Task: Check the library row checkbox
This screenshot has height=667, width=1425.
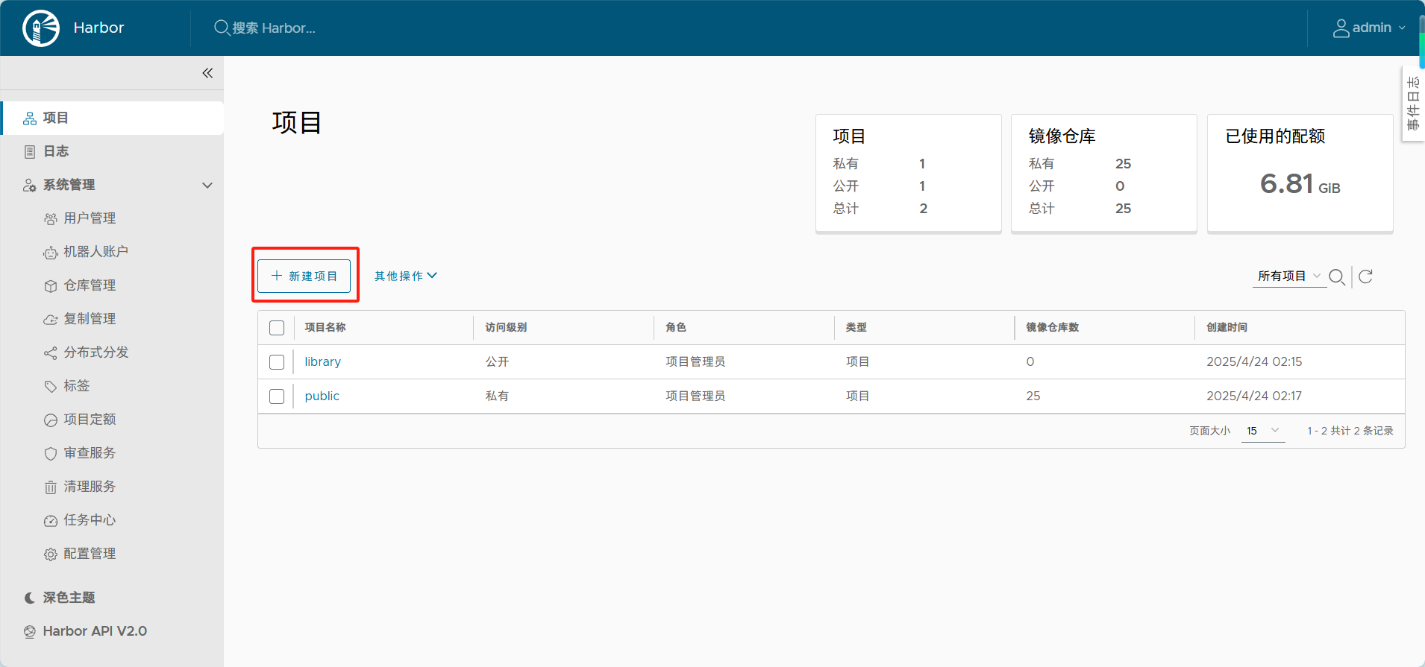Action: [277, 362]
